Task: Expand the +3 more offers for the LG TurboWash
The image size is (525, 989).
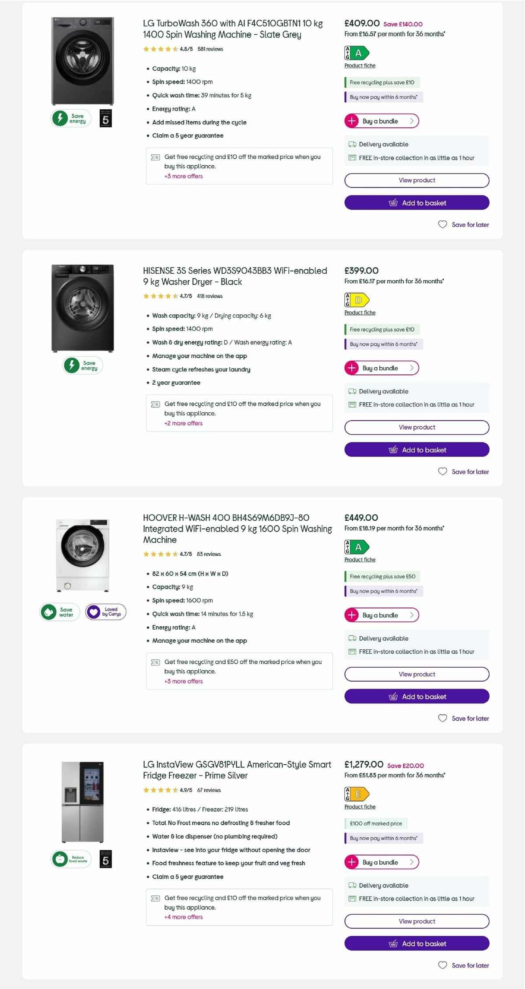Action: click(183, 176)
